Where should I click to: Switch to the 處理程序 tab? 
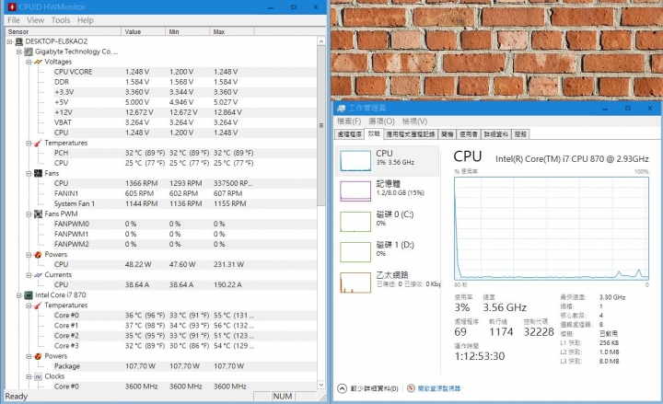[x=349, y=134]
